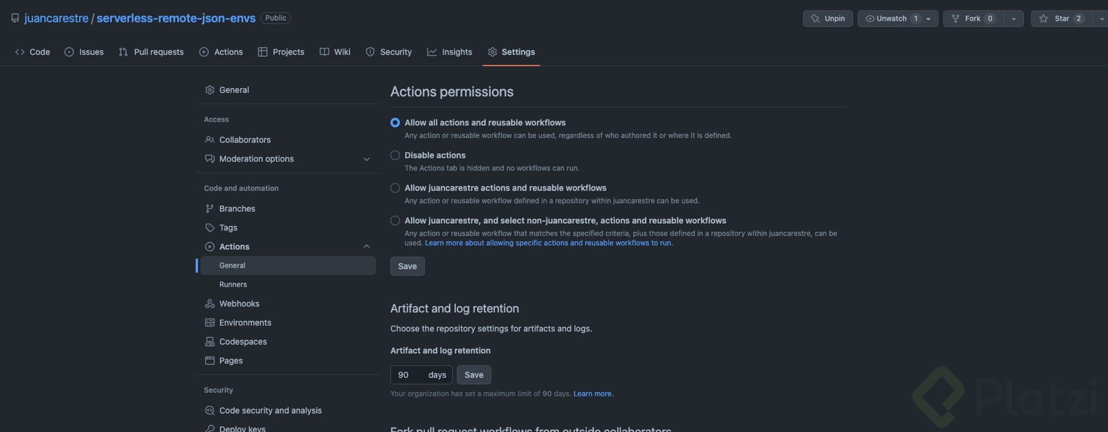Screen dimensions: 1108x432
Task: Click the comment icon beside Moderation options
Action: pyautogui.click(x=209, y=159)
